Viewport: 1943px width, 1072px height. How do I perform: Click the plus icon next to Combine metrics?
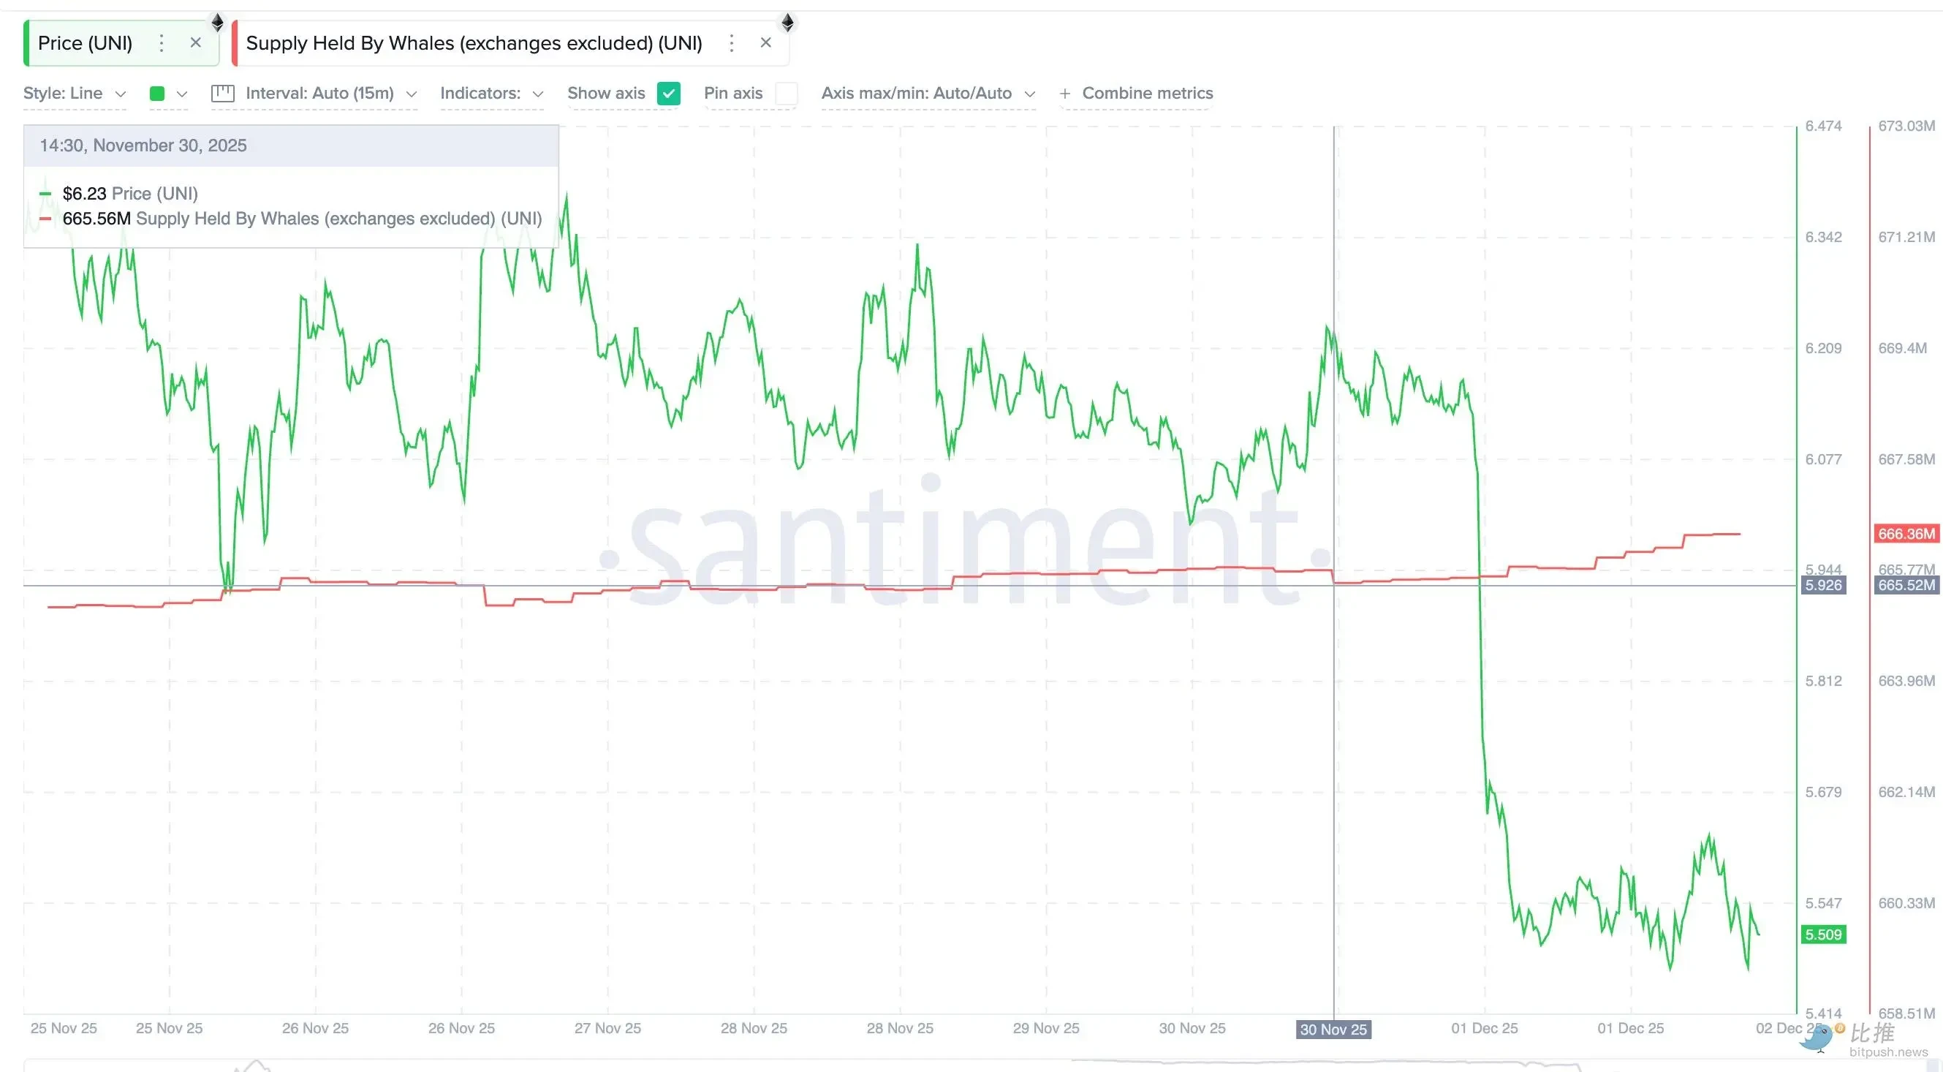(1065, 93)
